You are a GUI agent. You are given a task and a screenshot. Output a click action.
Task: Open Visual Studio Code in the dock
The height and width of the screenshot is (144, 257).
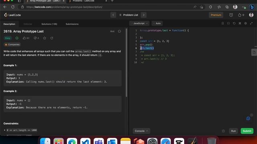pyautogui.click(x=85, y=141)
